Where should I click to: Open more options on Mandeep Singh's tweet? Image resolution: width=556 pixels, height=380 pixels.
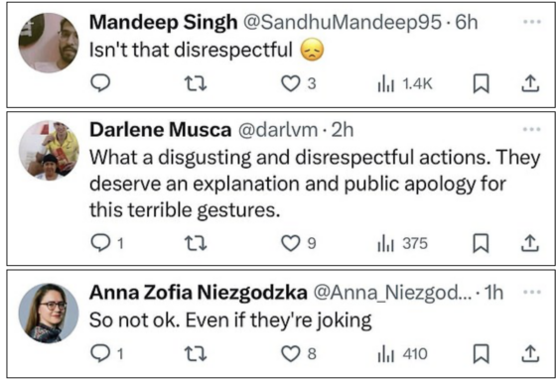point(532,22)
